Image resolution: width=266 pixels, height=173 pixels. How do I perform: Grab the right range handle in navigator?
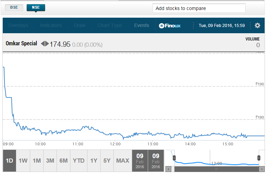(x=258, y=158)
